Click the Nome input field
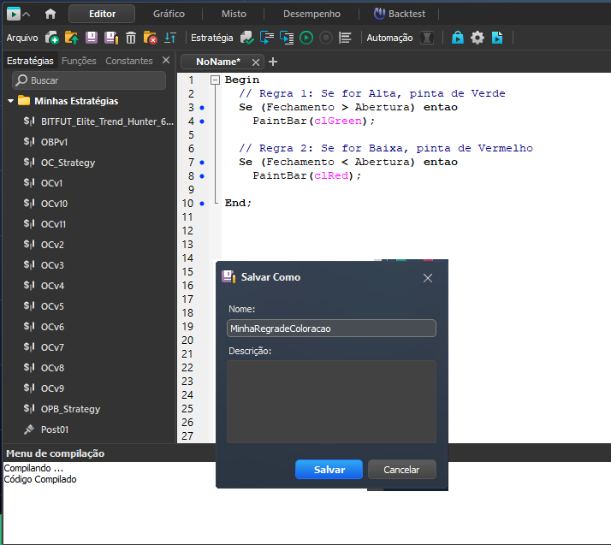Screen dimensions: 611x545 click(x=331, y=329)
